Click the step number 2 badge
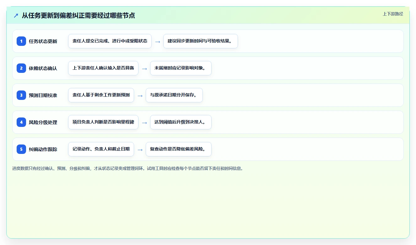The height and width of the screenshot is (245, 416). click(21, 68)
